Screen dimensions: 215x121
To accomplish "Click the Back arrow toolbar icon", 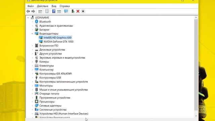I will [28, 11].
